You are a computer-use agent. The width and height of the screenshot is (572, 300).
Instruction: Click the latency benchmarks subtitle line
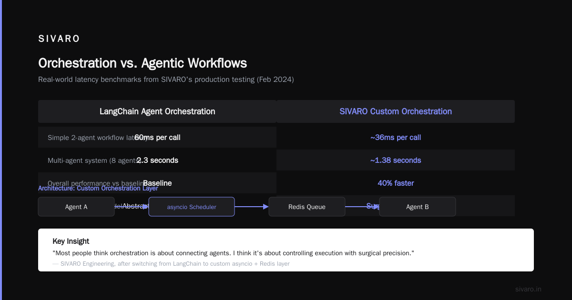(166, 80)
